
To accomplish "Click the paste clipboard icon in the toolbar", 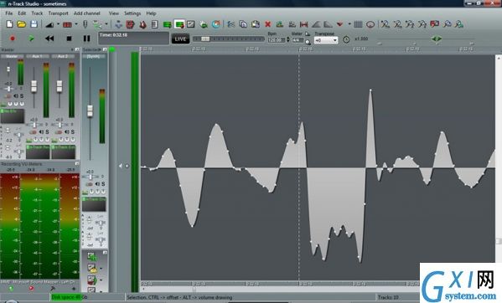I will click(256, 24).
